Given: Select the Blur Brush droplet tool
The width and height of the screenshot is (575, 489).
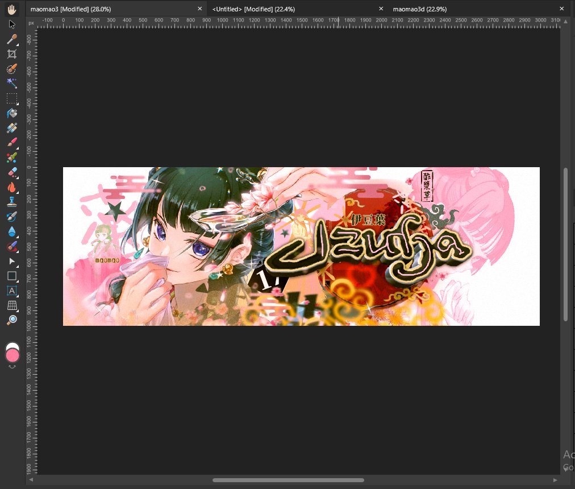Looking at the screenshot, I should 12,231.
